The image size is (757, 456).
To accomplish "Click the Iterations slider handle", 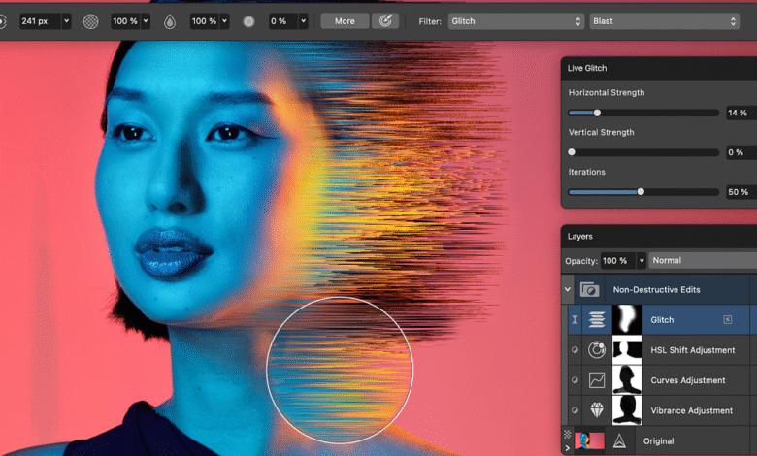I will click(641, 191).
